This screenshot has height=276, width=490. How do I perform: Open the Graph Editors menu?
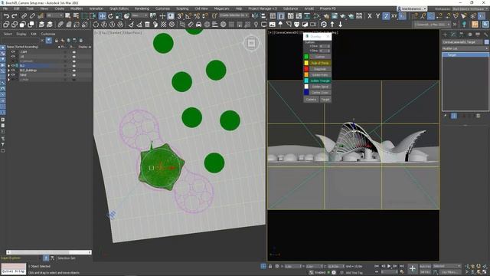coord(119,8)
